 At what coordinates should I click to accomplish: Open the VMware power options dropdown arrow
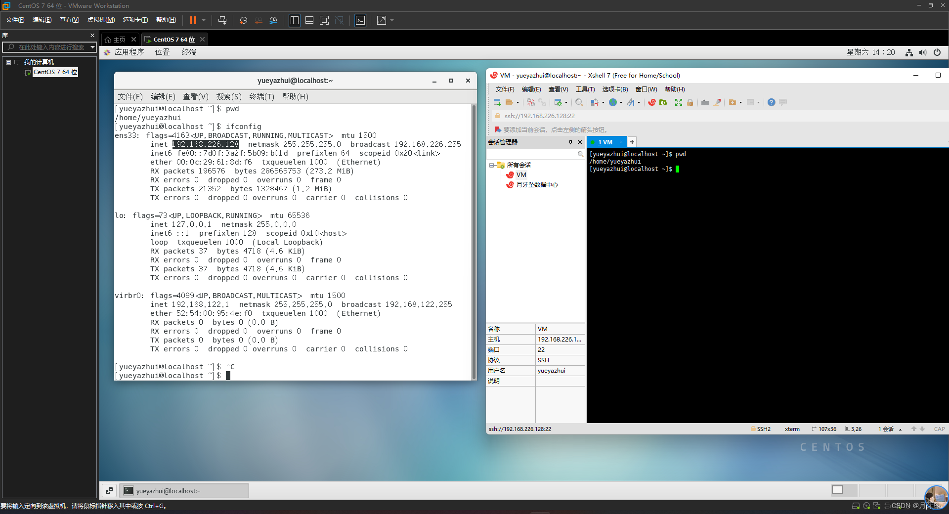[x=204, y=20]
